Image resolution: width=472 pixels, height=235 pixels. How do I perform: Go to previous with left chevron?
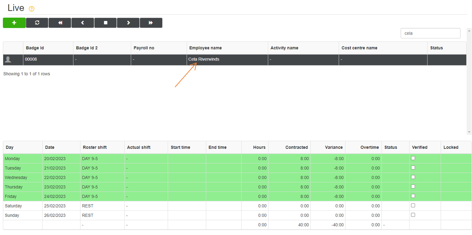82,23
